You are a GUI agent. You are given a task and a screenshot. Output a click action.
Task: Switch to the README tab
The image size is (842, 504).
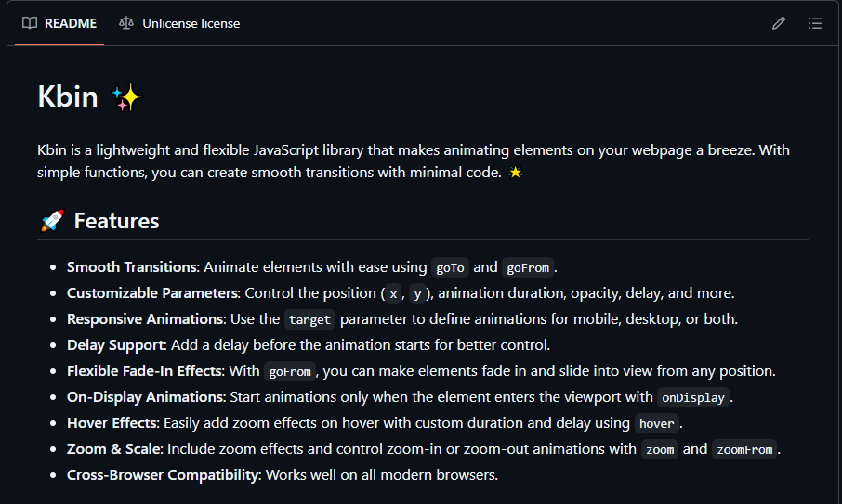click(x=70, y=23)
